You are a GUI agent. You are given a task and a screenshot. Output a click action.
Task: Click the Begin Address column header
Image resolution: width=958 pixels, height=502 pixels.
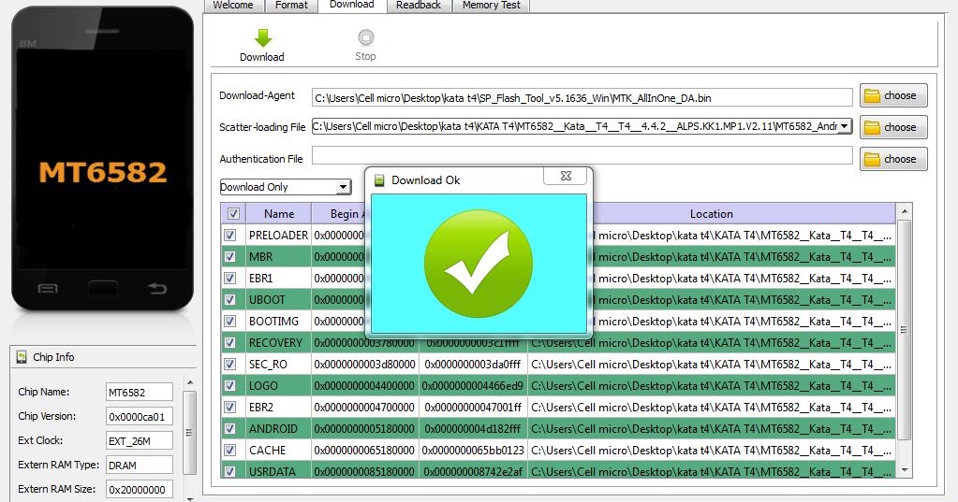point(338,213)
